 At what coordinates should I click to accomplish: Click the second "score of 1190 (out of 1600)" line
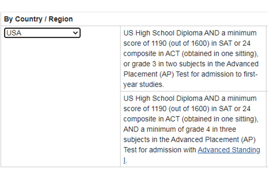(187, 109)
